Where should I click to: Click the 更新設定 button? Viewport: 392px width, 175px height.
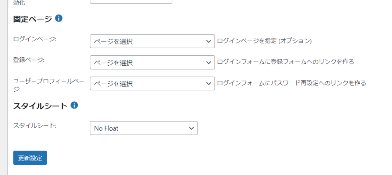[x=30, y=158]
